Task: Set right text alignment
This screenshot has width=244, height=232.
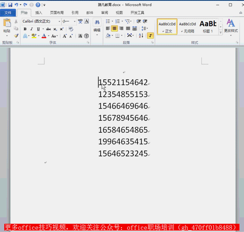Action: click(x=121, y=28)
